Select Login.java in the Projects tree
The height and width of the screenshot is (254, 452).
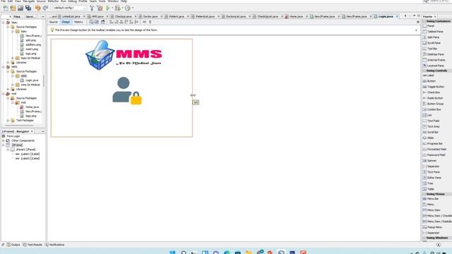coord(32,80)
